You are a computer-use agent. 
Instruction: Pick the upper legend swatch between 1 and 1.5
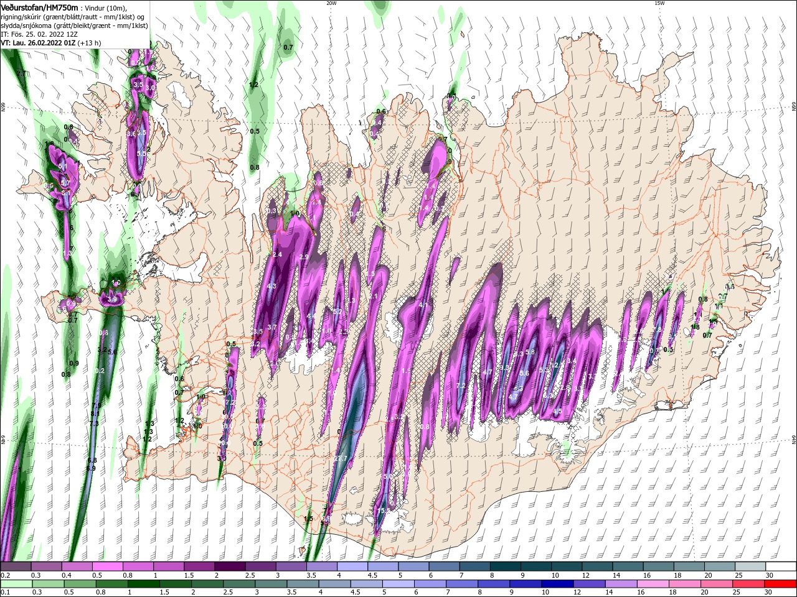[169, 567]
